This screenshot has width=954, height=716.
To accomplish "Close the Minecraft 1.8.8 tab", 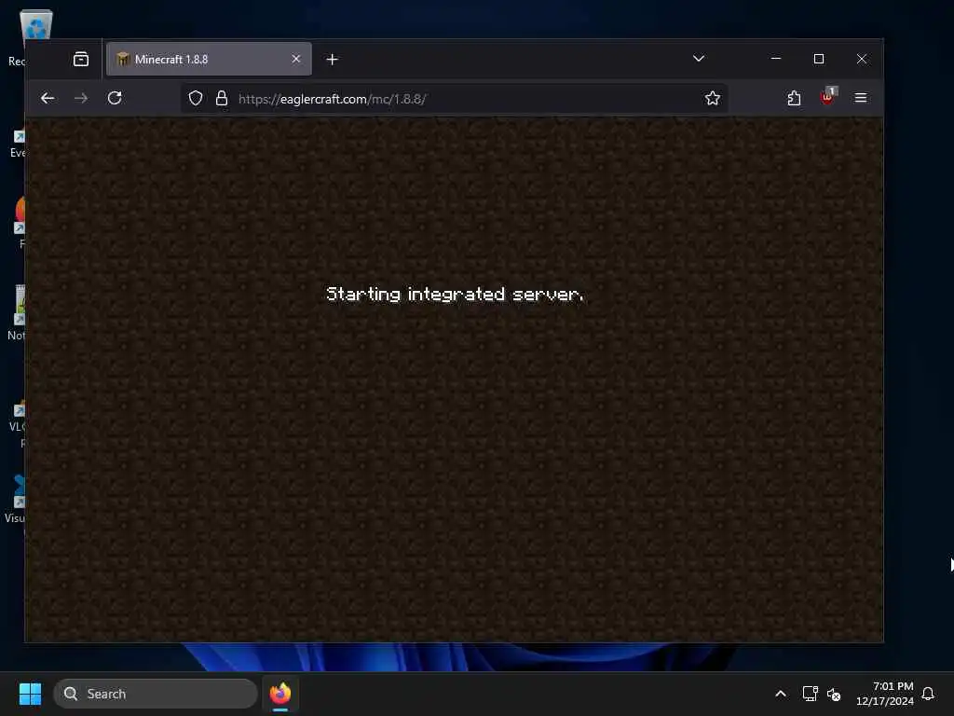I will coord(295,59).
